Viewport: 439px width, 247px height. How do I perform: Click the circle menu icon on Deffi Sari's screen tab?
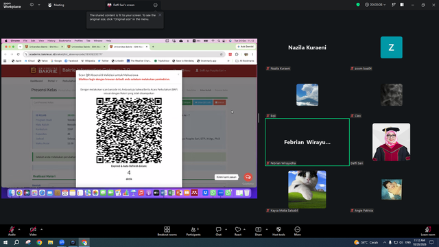tap(156, 5)
